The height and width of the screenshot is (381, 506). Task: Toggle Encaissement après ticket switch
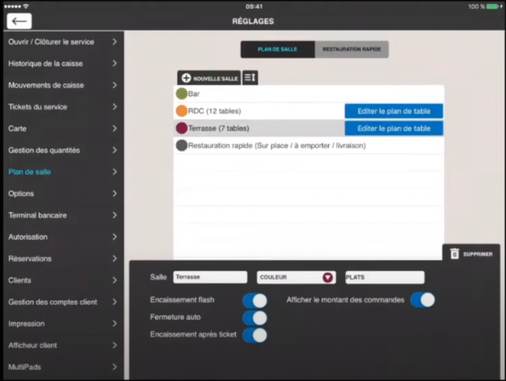[x=255, y=335]
